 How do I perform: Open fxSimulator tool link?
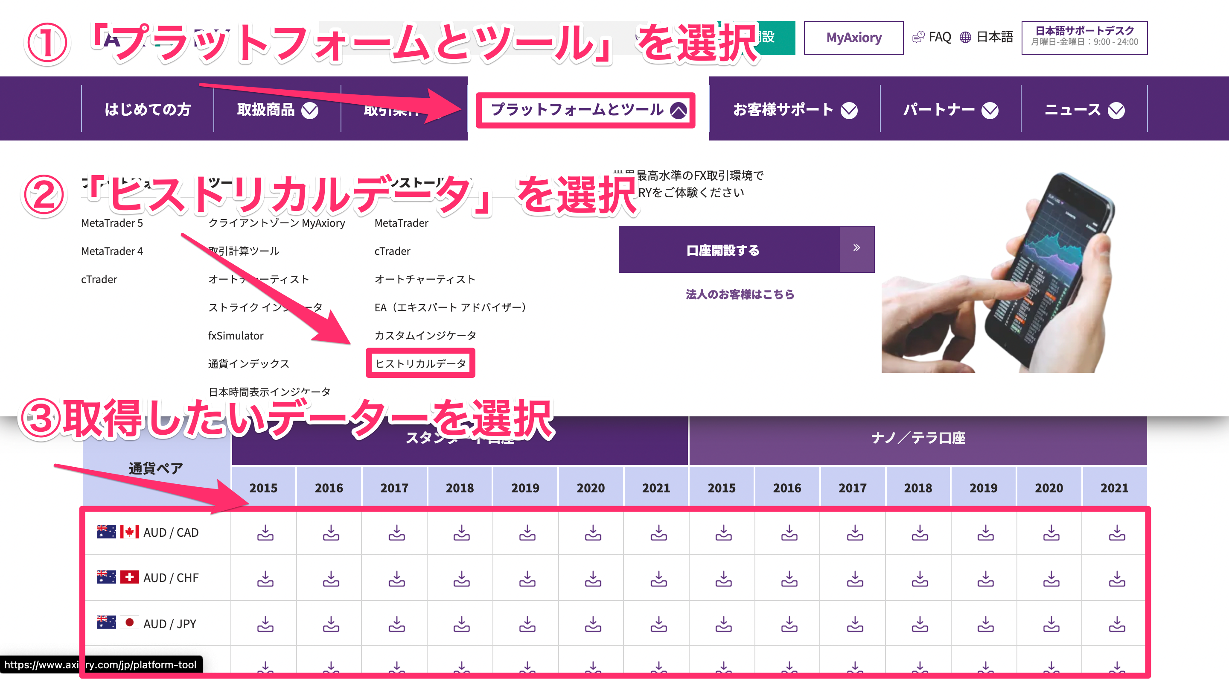point(236,336)
